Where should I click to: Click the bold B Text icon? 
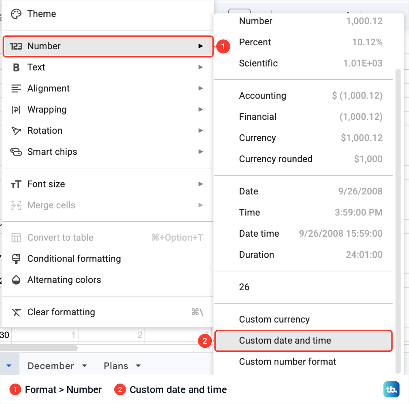[16, 67]
